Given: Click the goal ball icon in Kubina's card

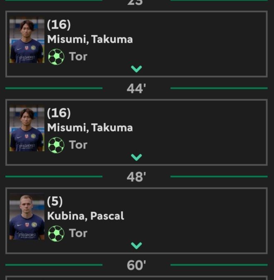Looking at the screenshot, I should [56, 234].
